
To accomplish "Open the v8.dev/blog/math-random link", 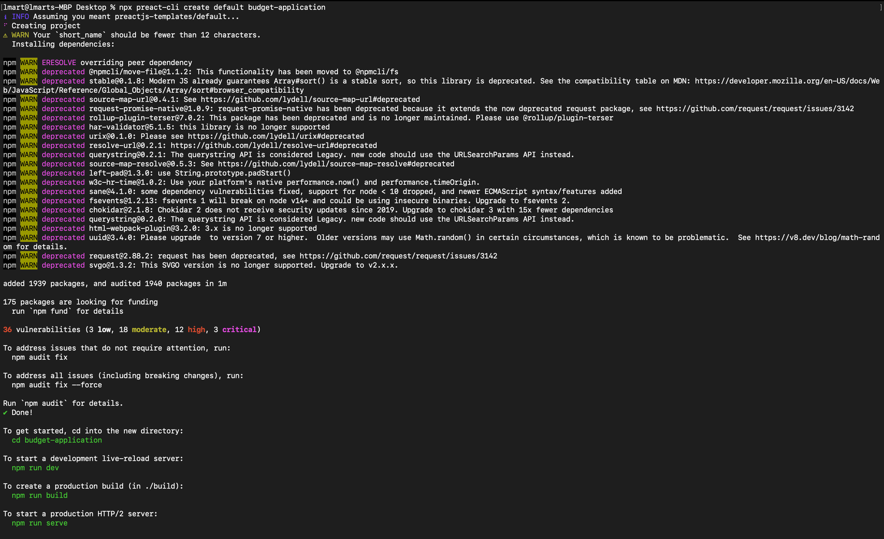I will click(x=817, y=237).
